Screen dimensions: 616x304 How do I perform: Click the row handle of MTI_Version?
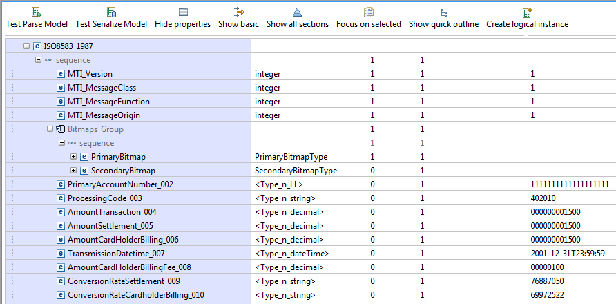tap(12, 74)
